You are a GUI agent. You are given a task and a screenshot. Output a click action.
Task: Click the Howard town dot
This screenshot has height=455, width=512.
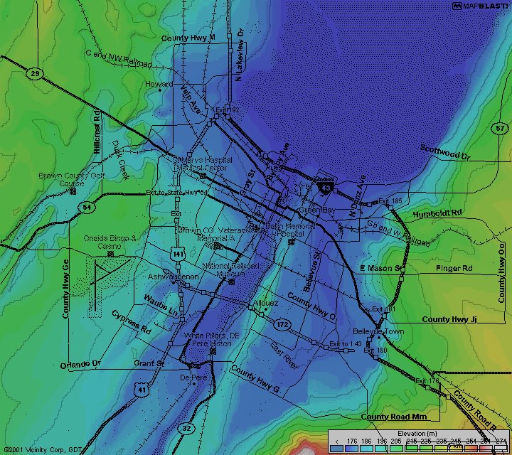click(x=160, y=90)
